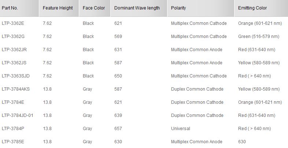View the LTP-3784JD-01 part page
Viewport: 288px width, 148px height.
point(18,115)
